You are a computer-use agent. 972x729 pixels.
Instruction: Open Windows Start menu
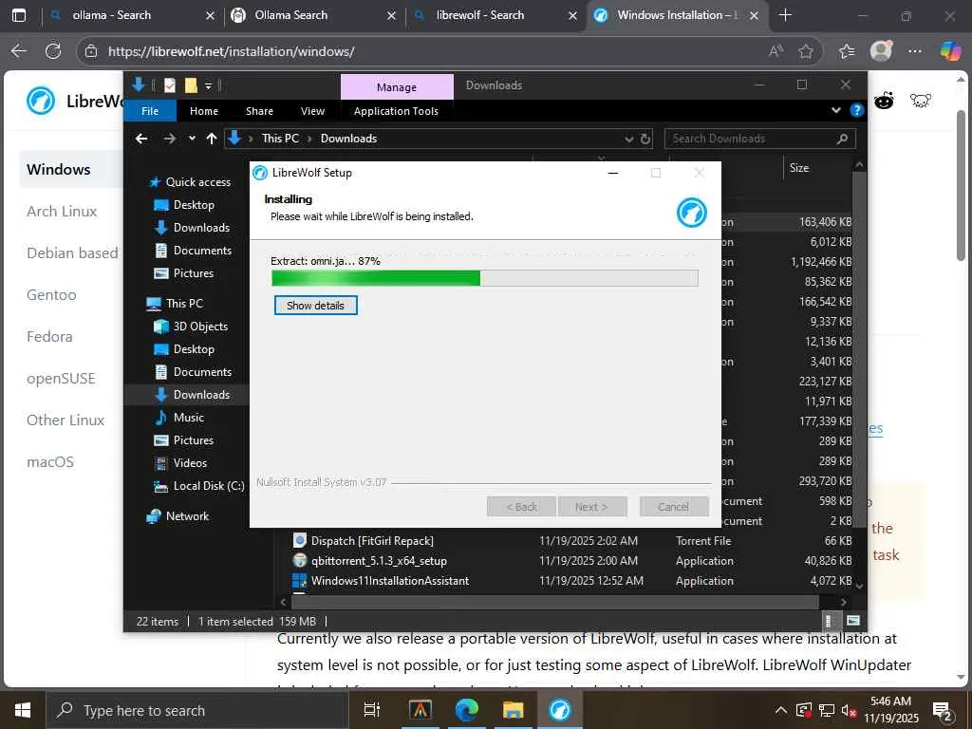click(23, 710)
